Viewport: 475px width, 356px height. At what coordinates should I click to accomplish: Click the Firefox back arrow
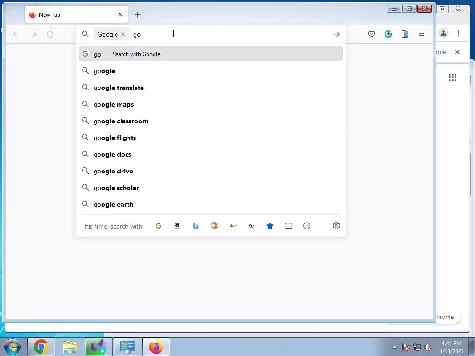click(x=17, y=34)
